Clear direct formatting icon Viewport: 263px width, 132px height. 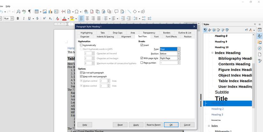(57, 19)
